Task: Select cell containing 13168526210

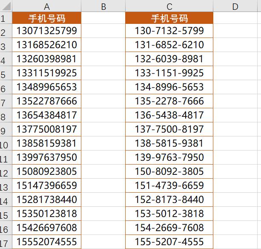Action: point(46,45)
